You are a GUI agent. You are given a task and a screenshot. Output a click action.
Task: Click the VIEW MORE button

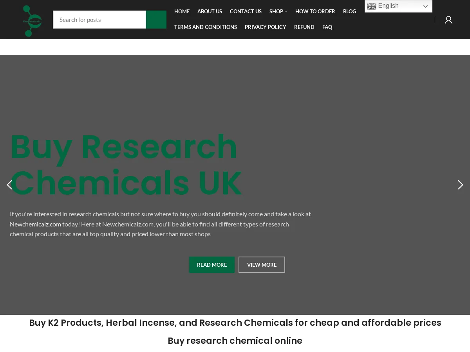pos(262,264)
